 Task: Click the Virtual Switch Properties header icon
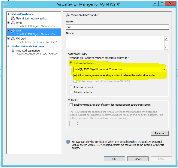(x=68, y=15)
